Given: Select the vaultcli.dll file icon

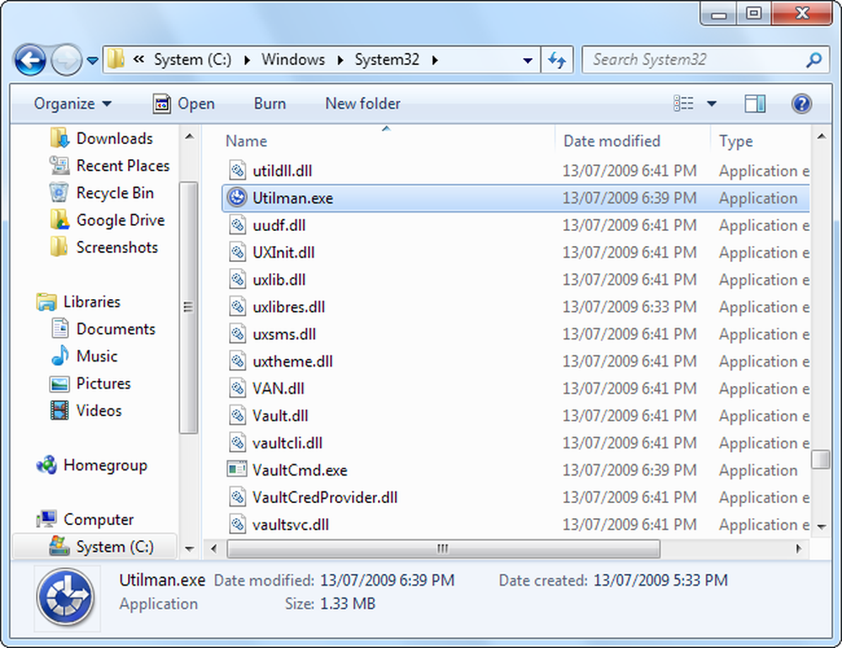Looking at the screenshot, I should coord(237,442).
